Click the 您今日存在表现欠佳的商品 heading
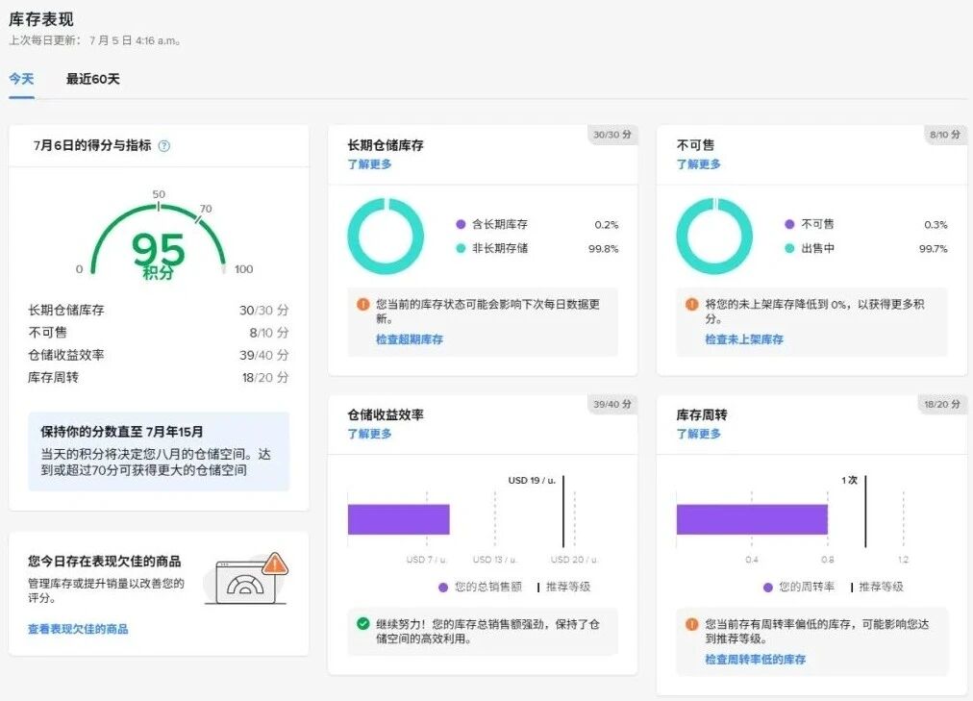973x701 pixels. coord(104,562)
